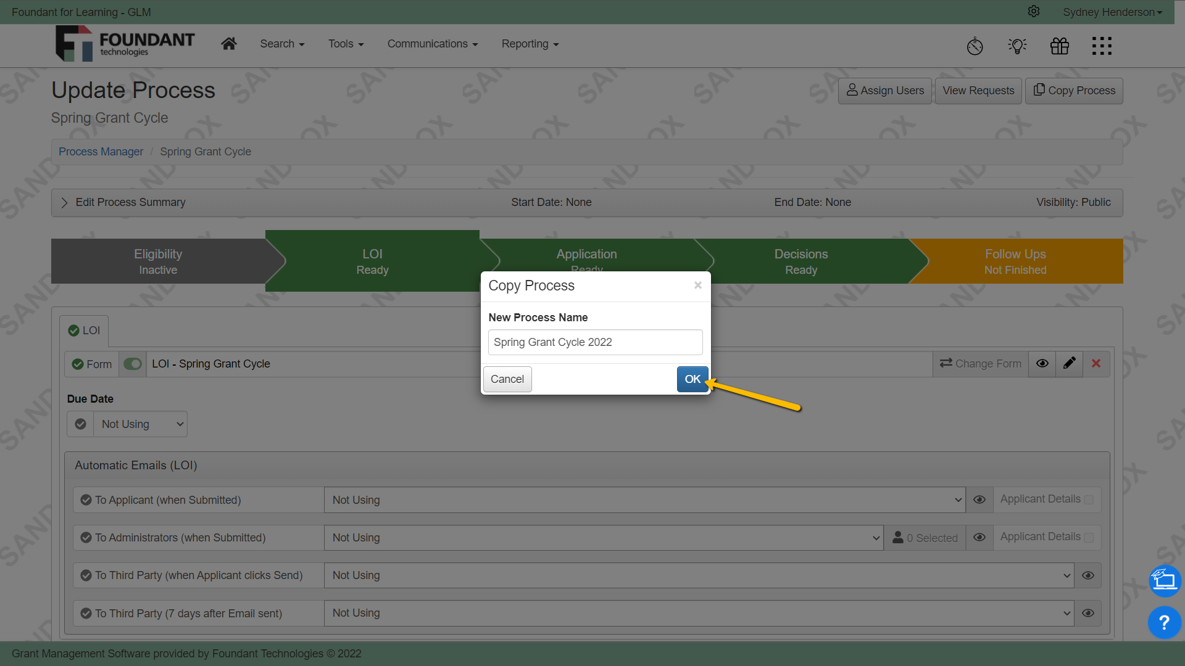Open the grid apps launcher icon
Viewport: 1185px width, 666px height.
[1102, 46]
